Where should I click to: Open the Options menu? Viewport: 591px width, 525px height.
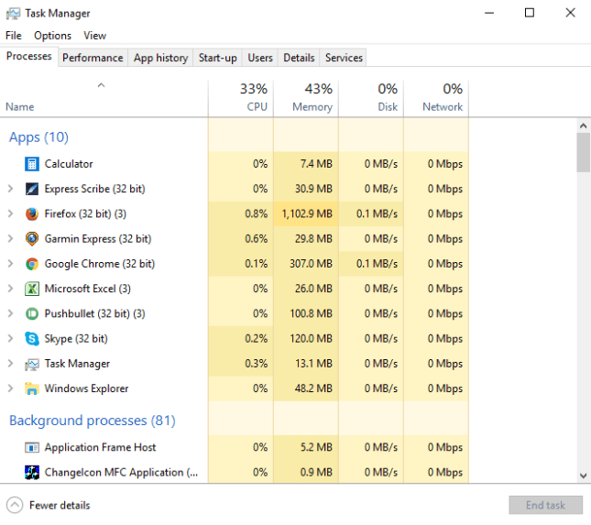click(x=52, y=36)
